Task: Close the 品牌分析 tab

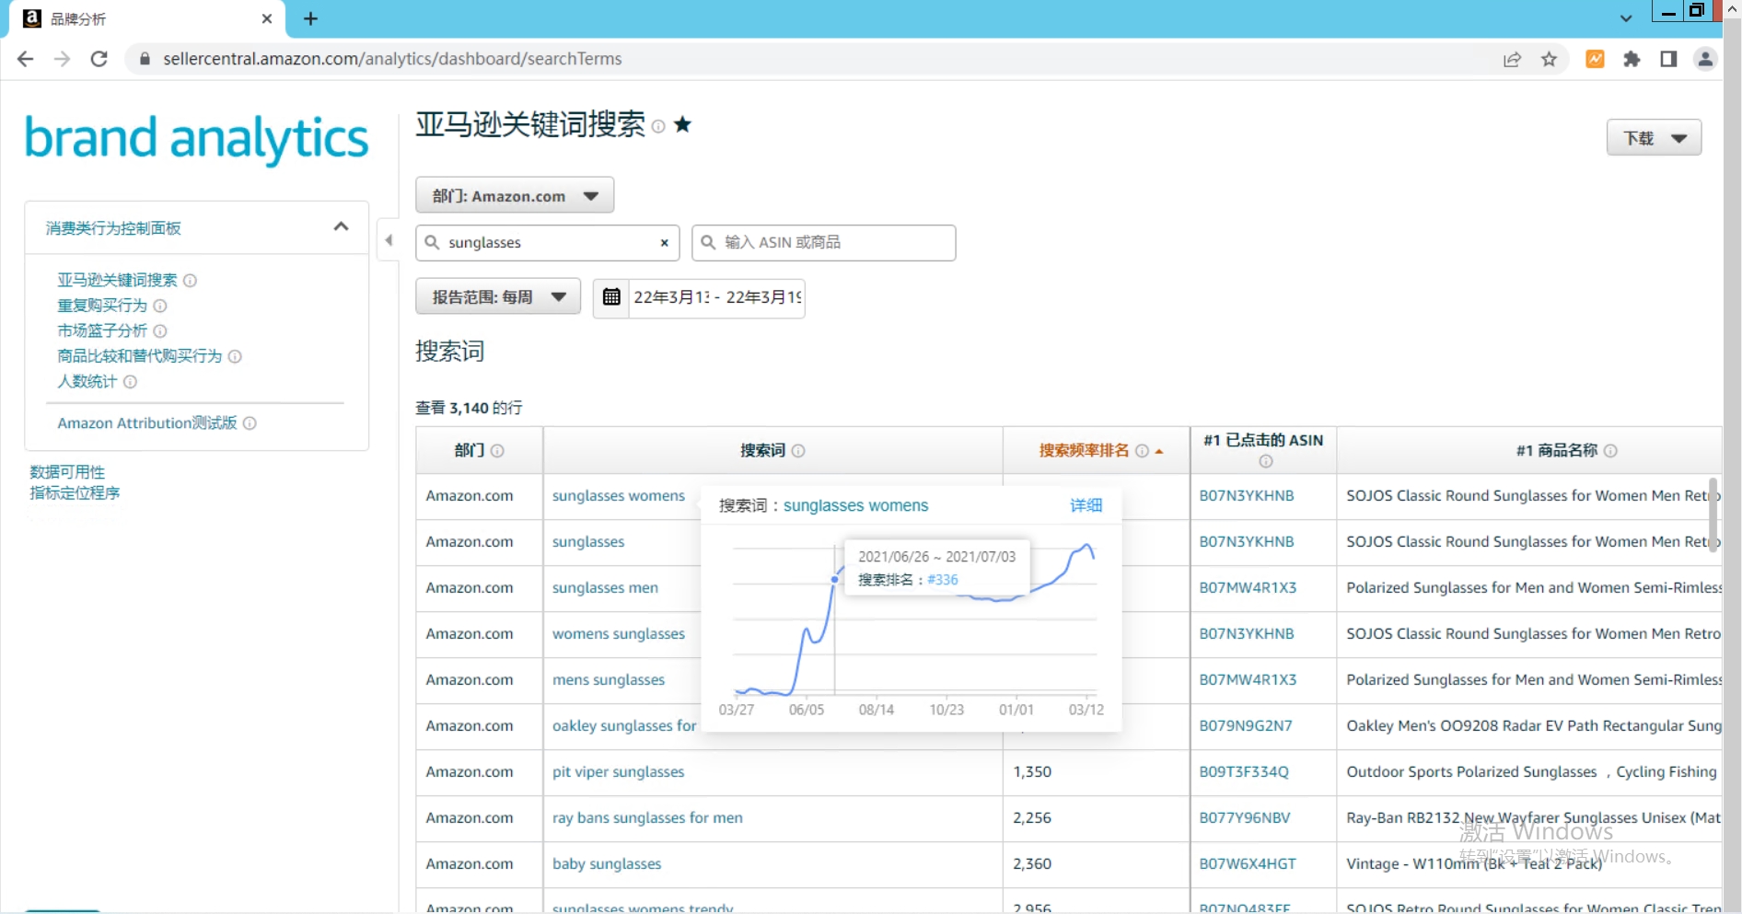Action: coord(267,18)
